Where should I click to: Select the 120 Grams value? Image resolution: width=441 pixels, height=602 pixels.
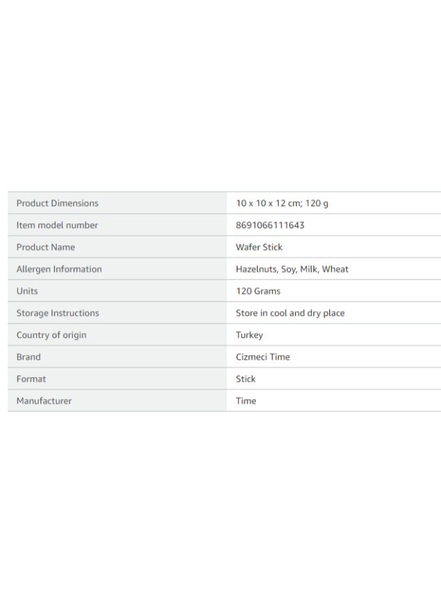tap(258, 291)
